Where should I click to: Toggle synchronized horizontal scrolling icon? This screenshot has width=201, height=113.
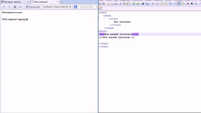click(x=166, y=4)
